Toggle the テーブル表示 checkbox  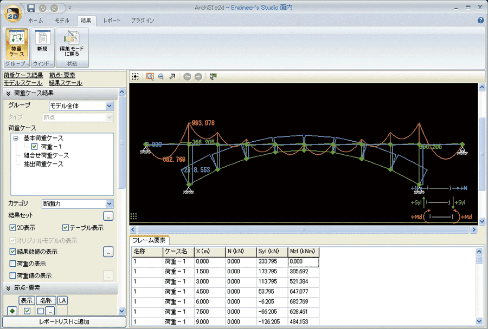pyautogui.click(x=66, y=228)
